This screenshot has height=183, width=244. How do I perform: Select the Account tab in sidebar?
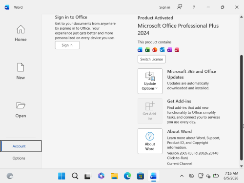click(x=20, y=146)
